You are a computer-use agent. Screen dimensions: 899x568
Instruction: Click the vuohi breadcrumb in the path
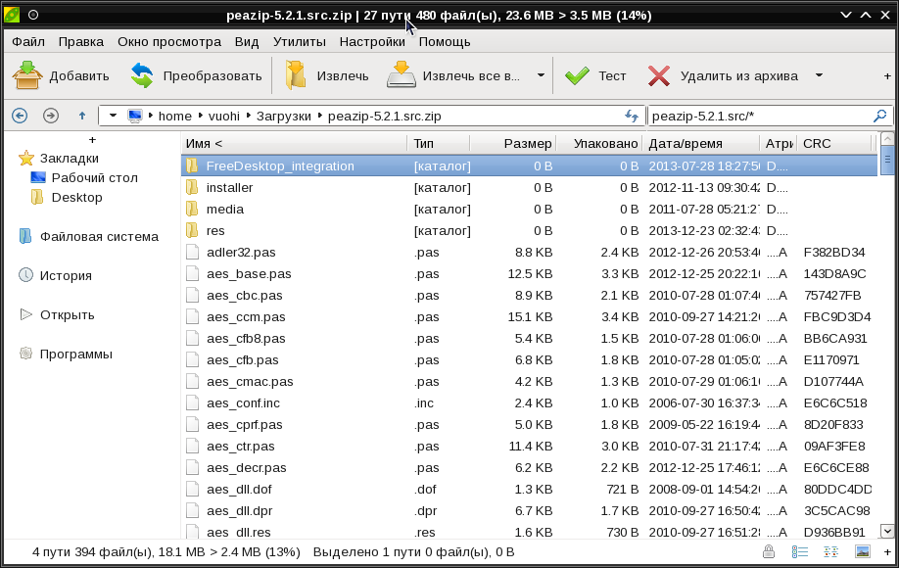(x=223, y=116)
